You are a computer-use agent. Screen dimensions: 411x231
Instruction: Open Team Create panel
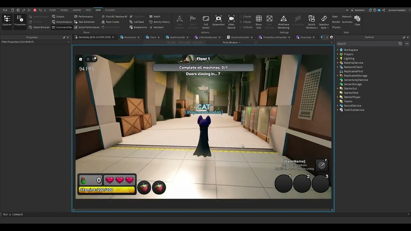[x=110, y=22]
